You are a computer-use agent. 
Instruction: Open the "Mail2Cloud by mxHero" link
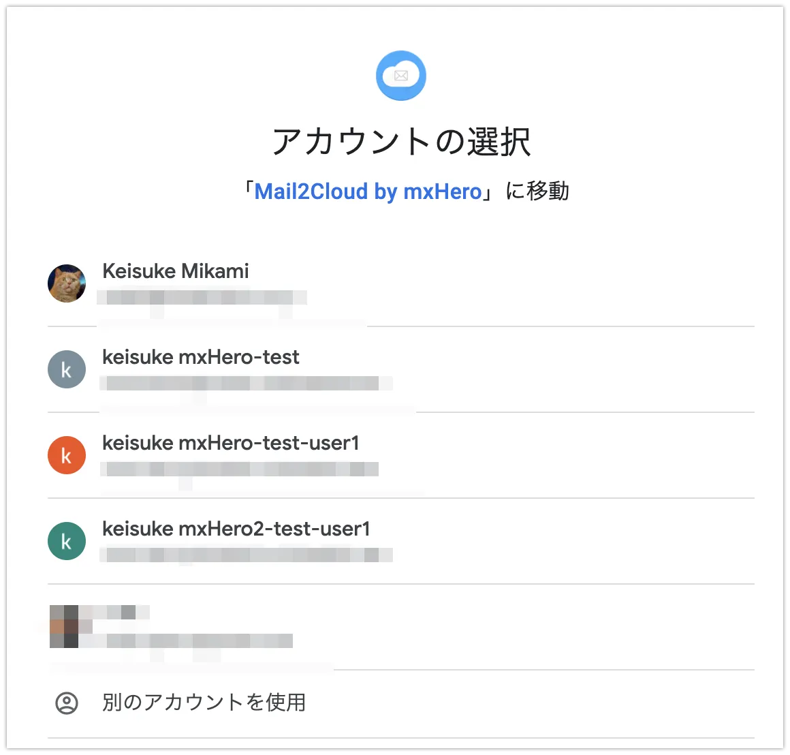[368, 191]
